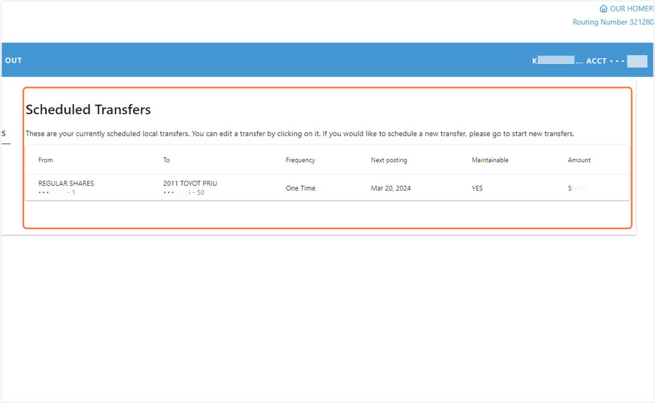
Task: Click the Maintainable column header
Action: tap(490, 160)
